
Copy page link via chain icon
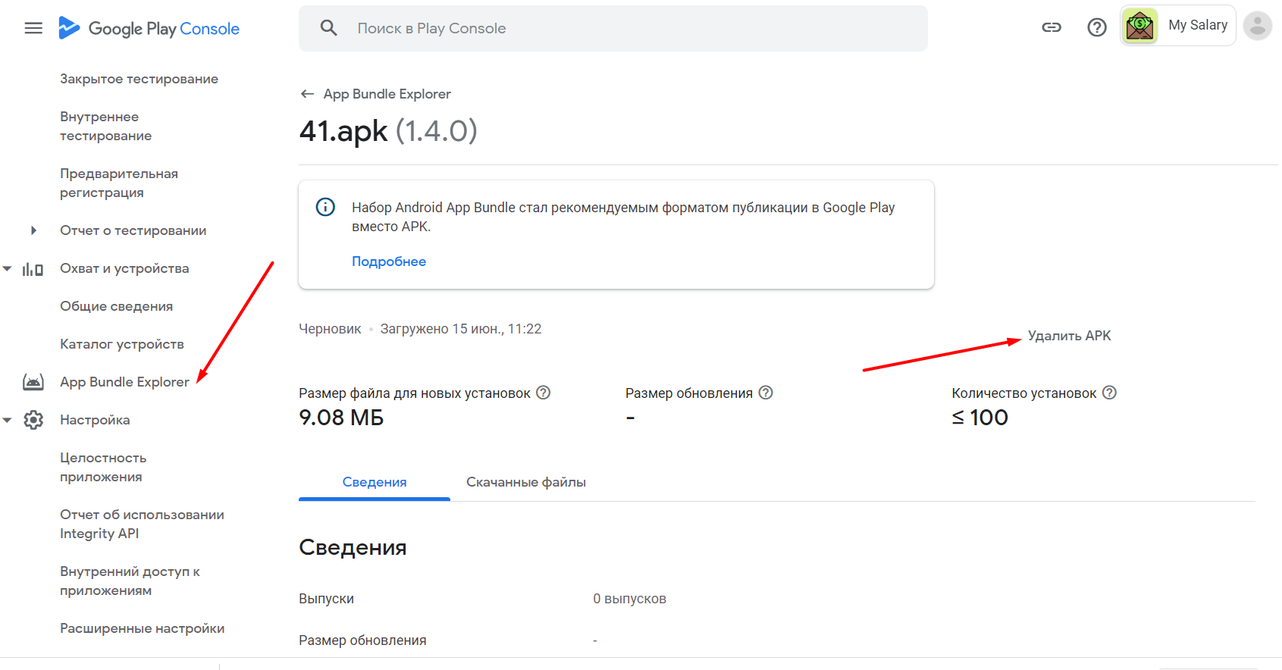pyautogui.click(x=1052, y=28)
